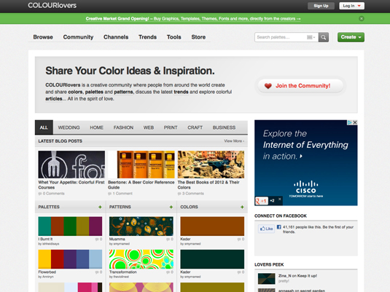Open the Store menu
The image size is (390, 292).
[x=198, y=37]
